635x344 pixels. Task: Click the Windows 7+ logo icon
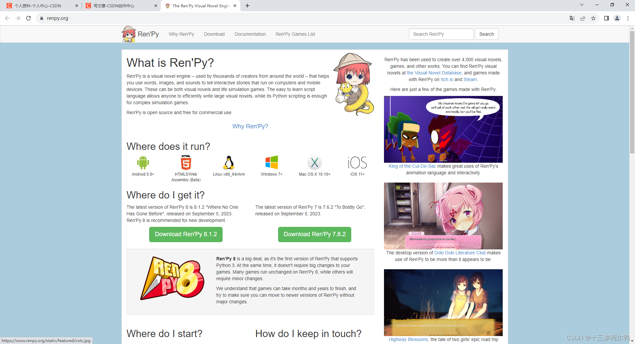pos(272,162)
